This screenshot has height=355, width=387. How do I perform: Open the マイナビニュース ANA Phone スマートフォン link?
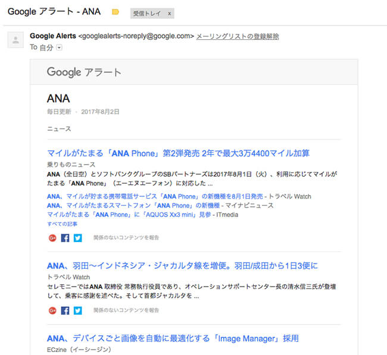click(x=133, y=206)
